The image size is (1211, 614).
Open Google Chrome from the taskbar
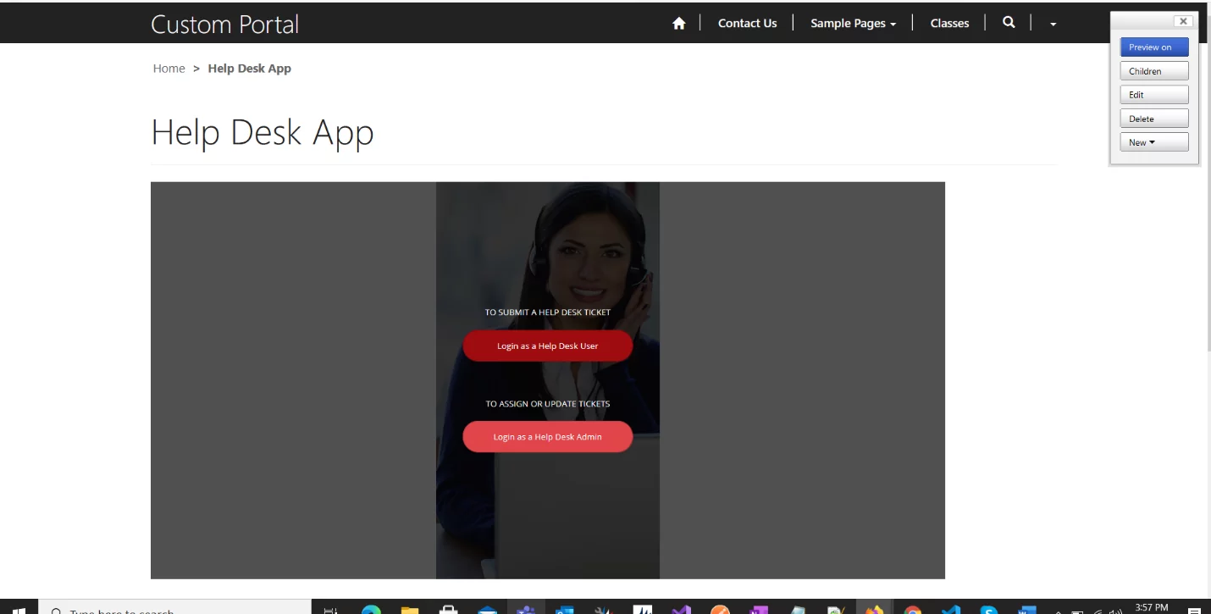912,610
